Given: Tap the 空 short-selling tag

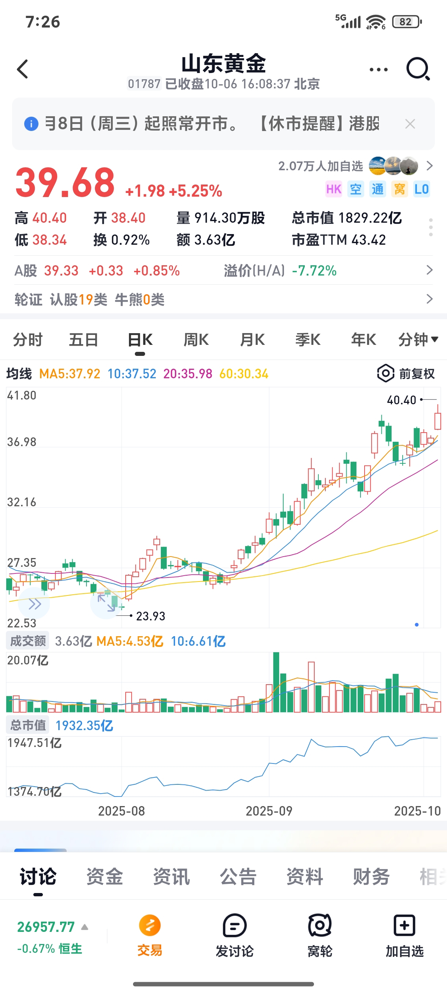Looking at the screenshot, I should tap(356, 189).
